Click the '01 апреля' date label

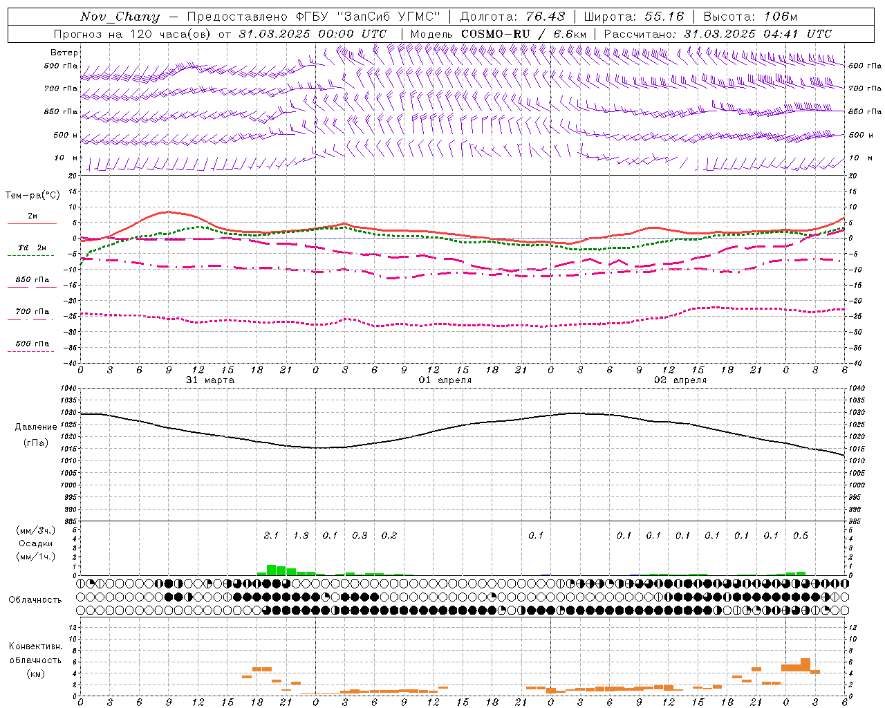(445, 380)
